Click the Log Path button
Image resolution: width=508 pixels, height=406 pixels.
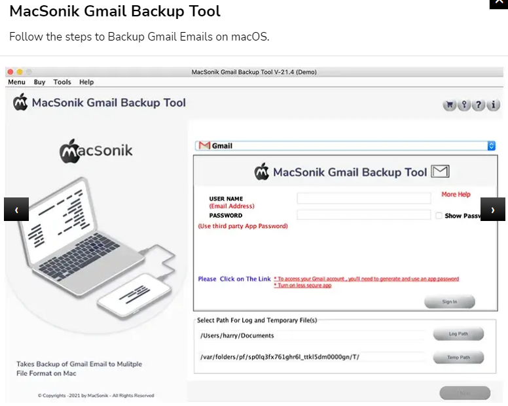click(x=458, y=335)
